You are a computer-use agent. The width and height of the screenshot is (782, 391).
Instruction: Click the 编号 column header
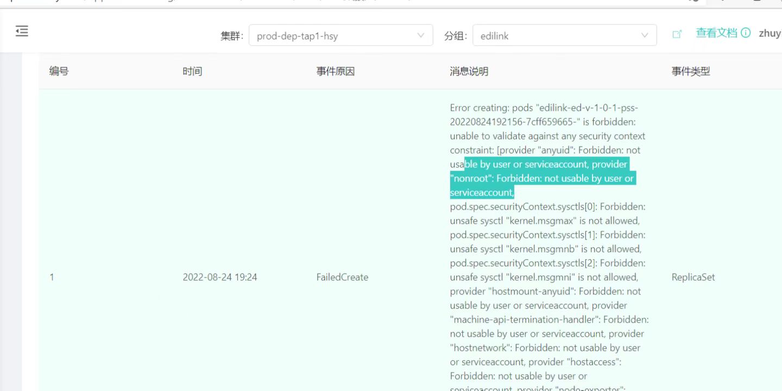tap(59, 71)
